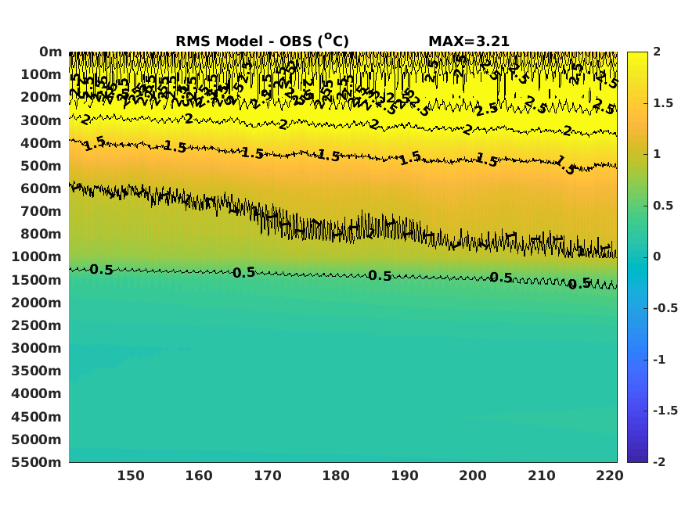Click the colorbar bottom tick label '-2'

(x=659, y=462)
